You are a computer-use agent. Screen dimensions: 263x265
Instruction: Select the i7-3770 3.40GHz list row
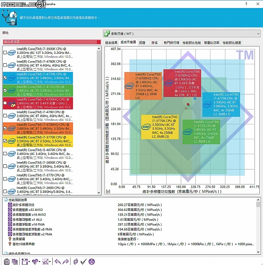coord(38,179)
